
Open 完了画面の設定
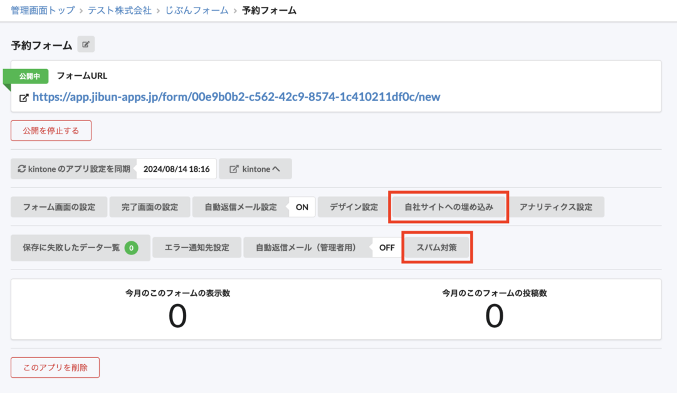(x=150, y=206)
